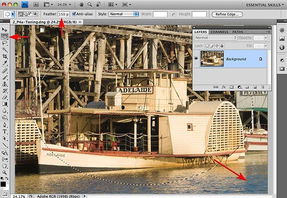This screenshot has width=287, height=198.
Task: Open the zoom level dropdown showing 24.2%
Action: click(x=64, y=4)
